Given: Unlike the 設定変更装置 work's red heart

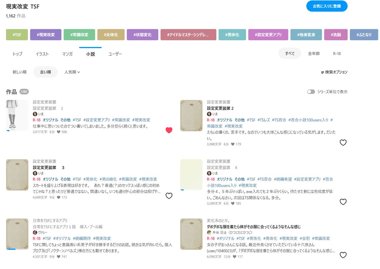Looking at the screenshot, I should pos(169,130).
